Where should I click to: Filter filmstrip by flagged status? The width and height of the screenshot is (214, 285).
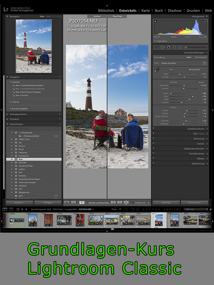[120, 209]
